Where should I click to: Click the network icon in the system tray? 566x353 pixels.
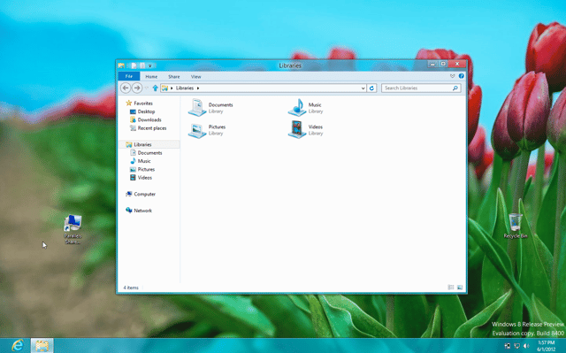pyautogui.click(x=516, y=346)
